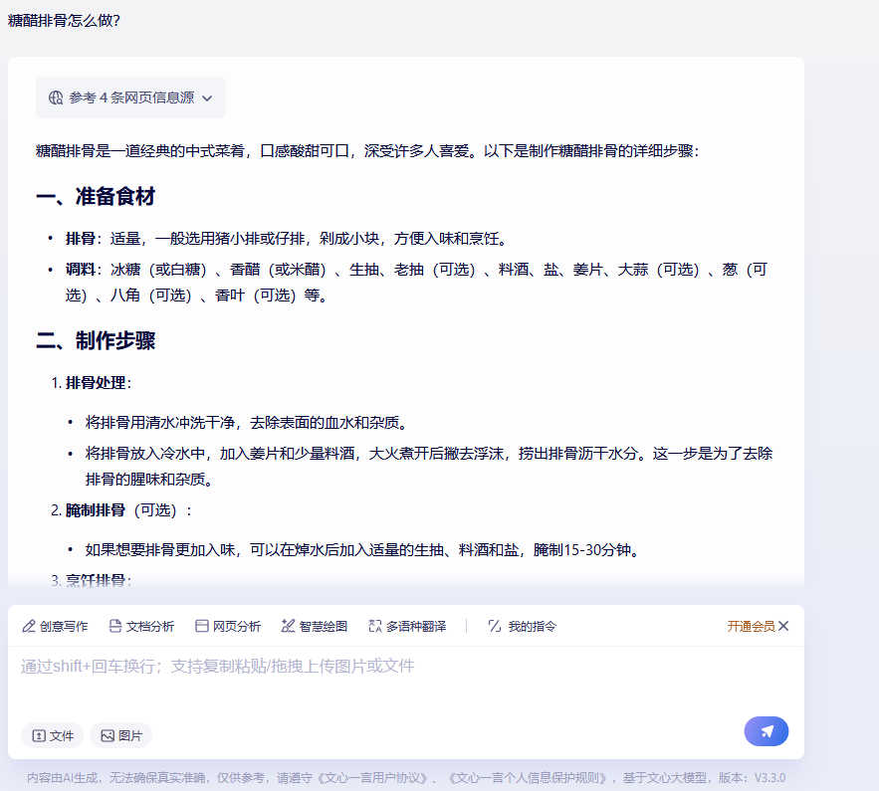Dismiss the toolbar with the X
This screenshot has height=791, width=879.
pos(783,626)
